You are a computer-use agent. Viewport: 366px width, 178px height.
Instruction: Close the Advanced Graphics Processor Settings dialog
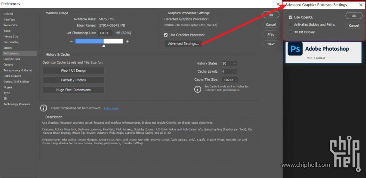tap(361, 5)
